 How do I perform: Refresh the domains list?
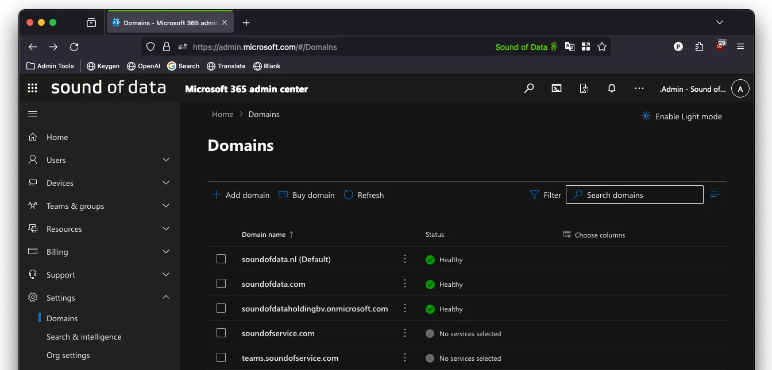[364, 195]
